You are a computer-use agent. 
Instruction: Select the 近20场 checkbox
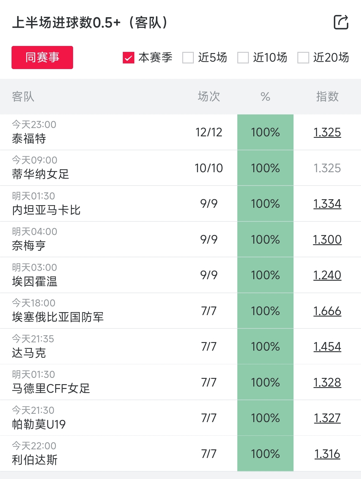pos(303,58)
